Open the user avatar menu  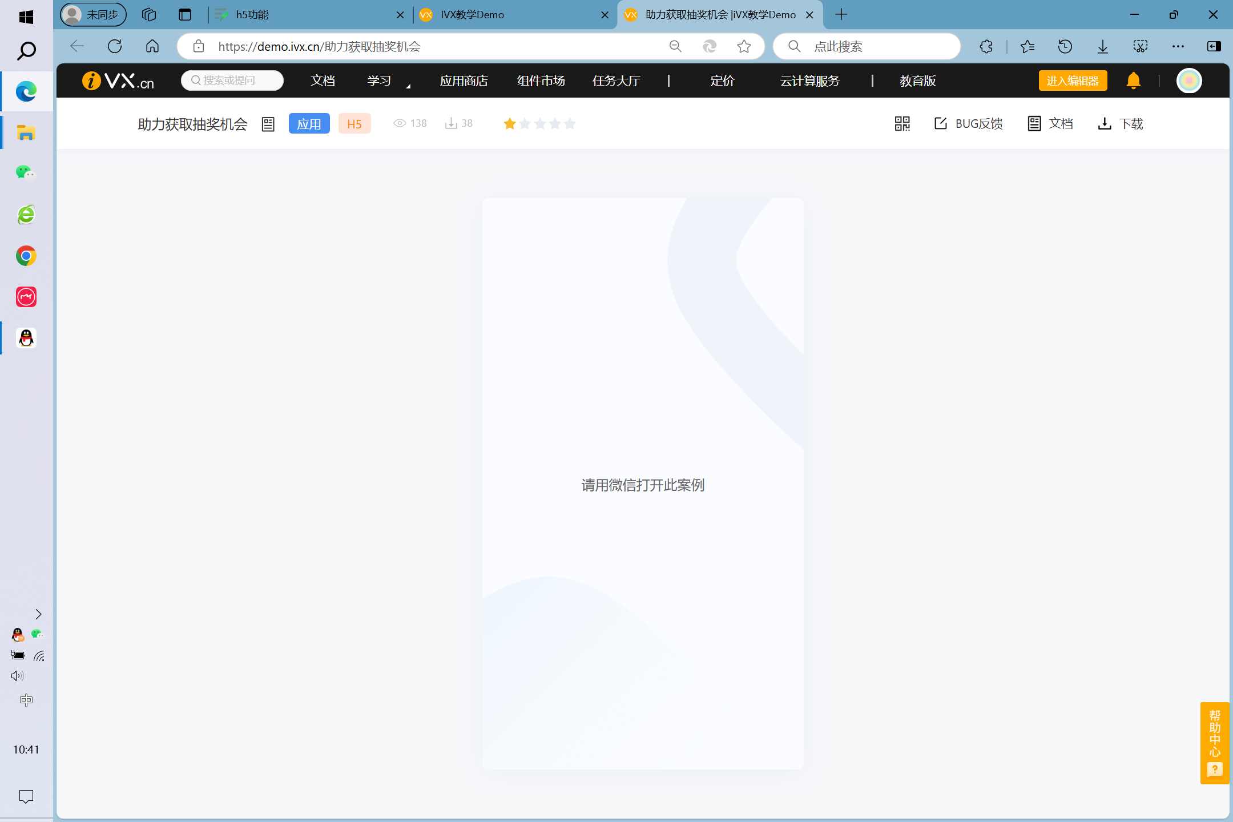pos(1190,80)
